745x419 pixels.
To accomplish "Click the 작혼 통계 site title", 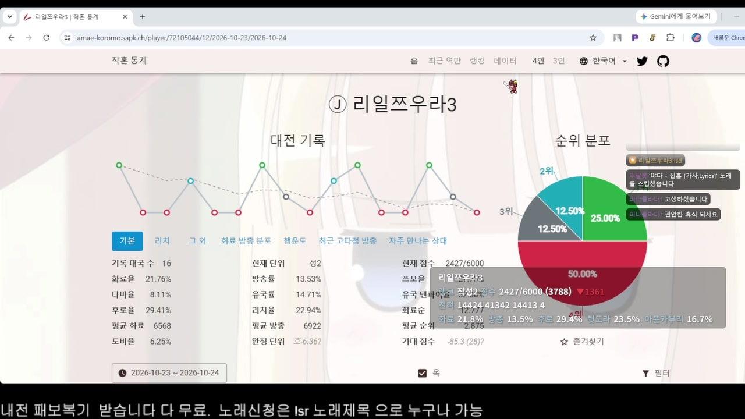I will (x=129, y=61).
